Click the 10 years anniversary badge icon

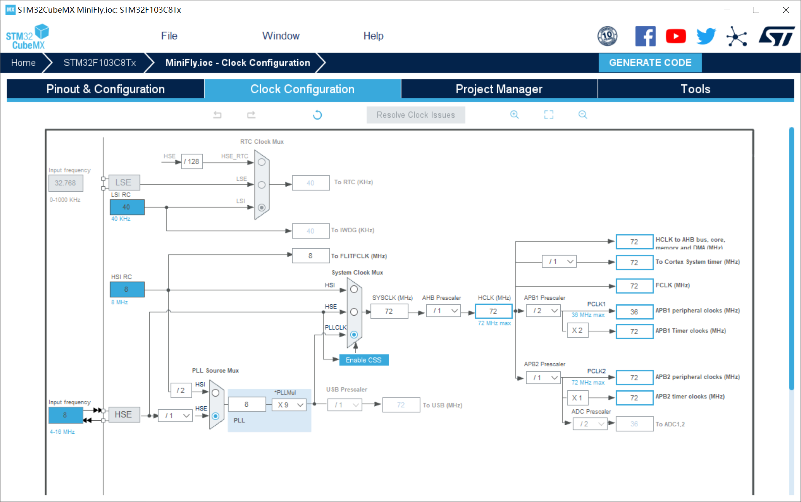[607, 36]
